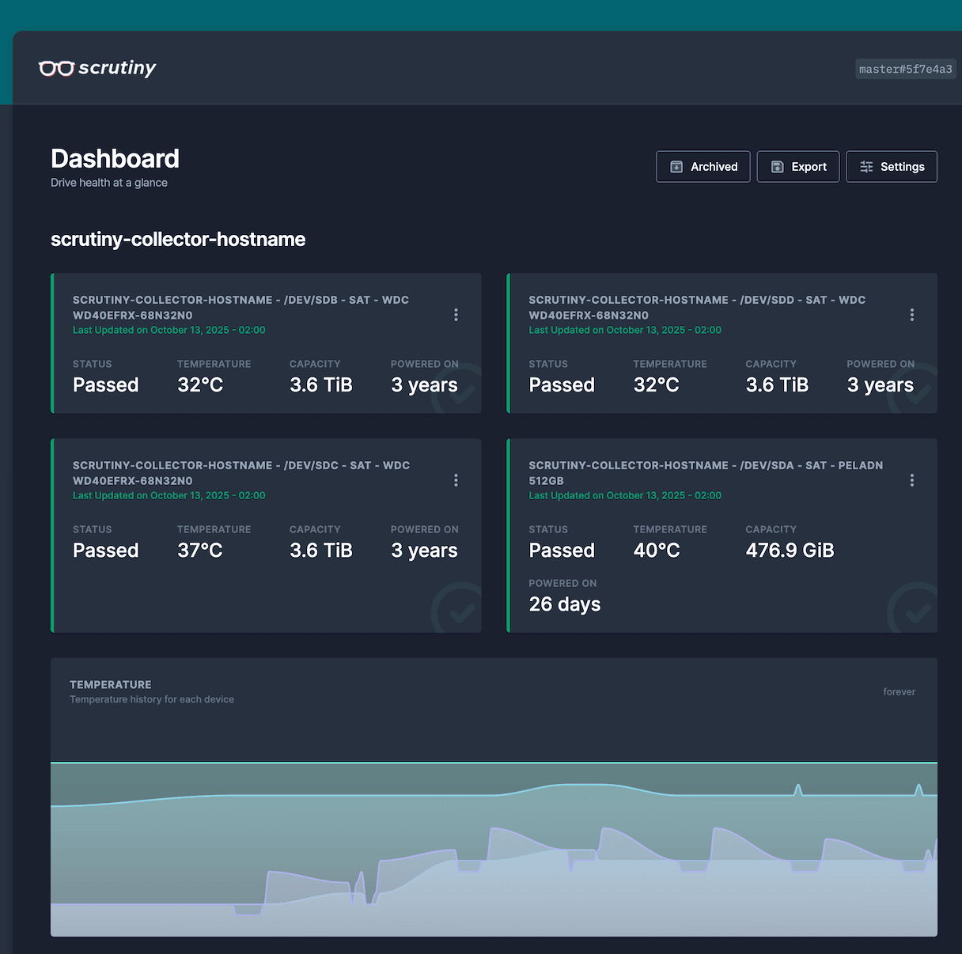
Task: Open /dev/sdb WDC drive details title
Action: (x=240, y=307)
